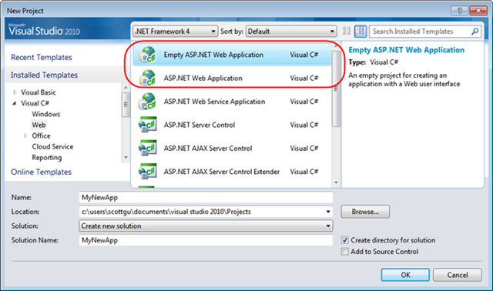The image size is (493, 291).
Task: Select the Empty ASP.NET Web Application template icon
Action: click(147, 55)
